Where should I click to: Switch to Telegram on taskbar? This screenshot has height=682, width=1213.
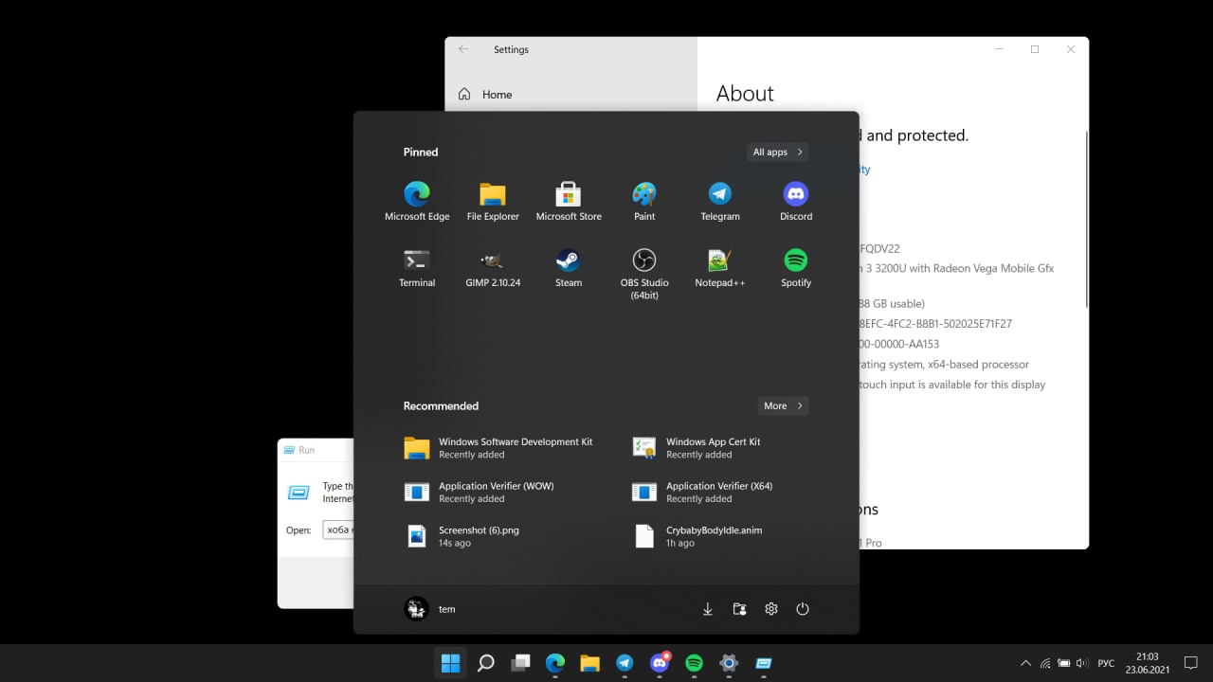pyautogui.click(x=625, y=663)
